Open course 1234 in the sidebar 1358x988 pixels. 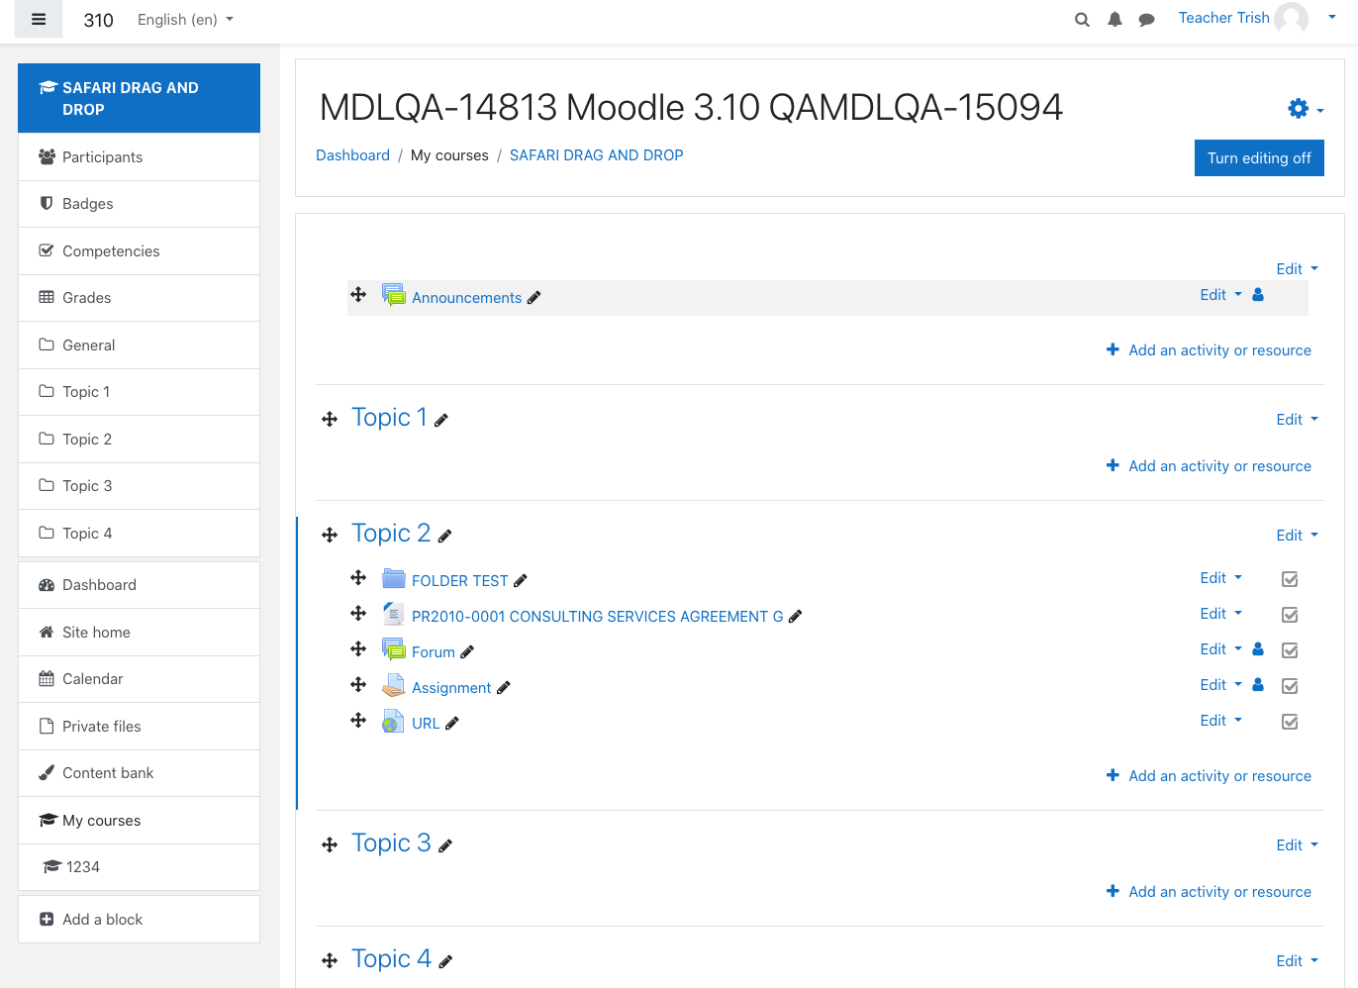click(139, 867)
